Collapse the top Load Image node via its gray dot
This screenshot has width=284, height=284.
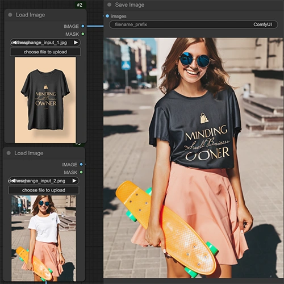pos(10,15)
